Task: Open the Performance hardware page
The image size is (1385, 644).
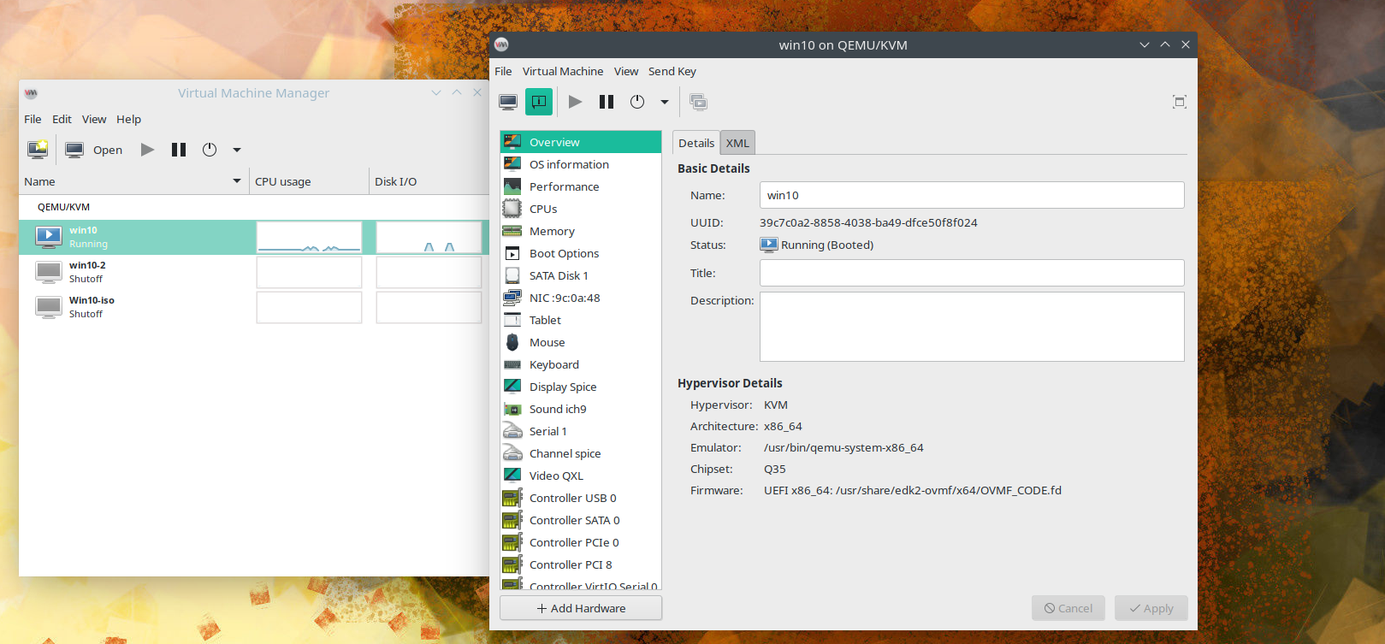Action: coord(581,186)
